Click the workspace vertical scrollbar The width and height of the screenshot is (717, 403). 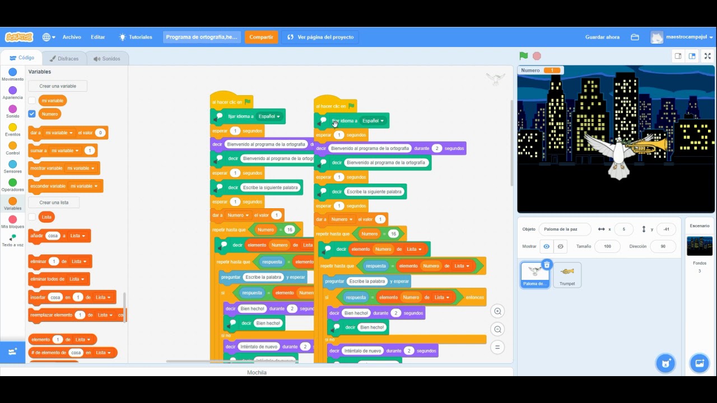(511, 143)
